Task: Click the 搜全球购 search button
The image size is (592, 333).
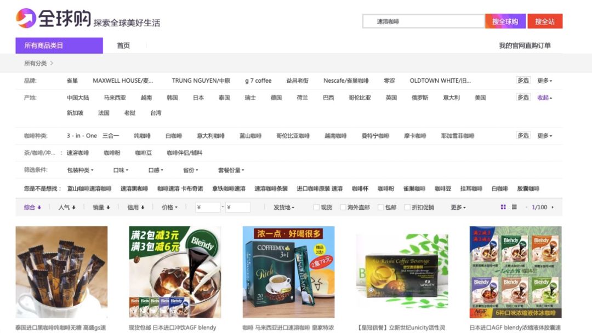Action: 505,21
